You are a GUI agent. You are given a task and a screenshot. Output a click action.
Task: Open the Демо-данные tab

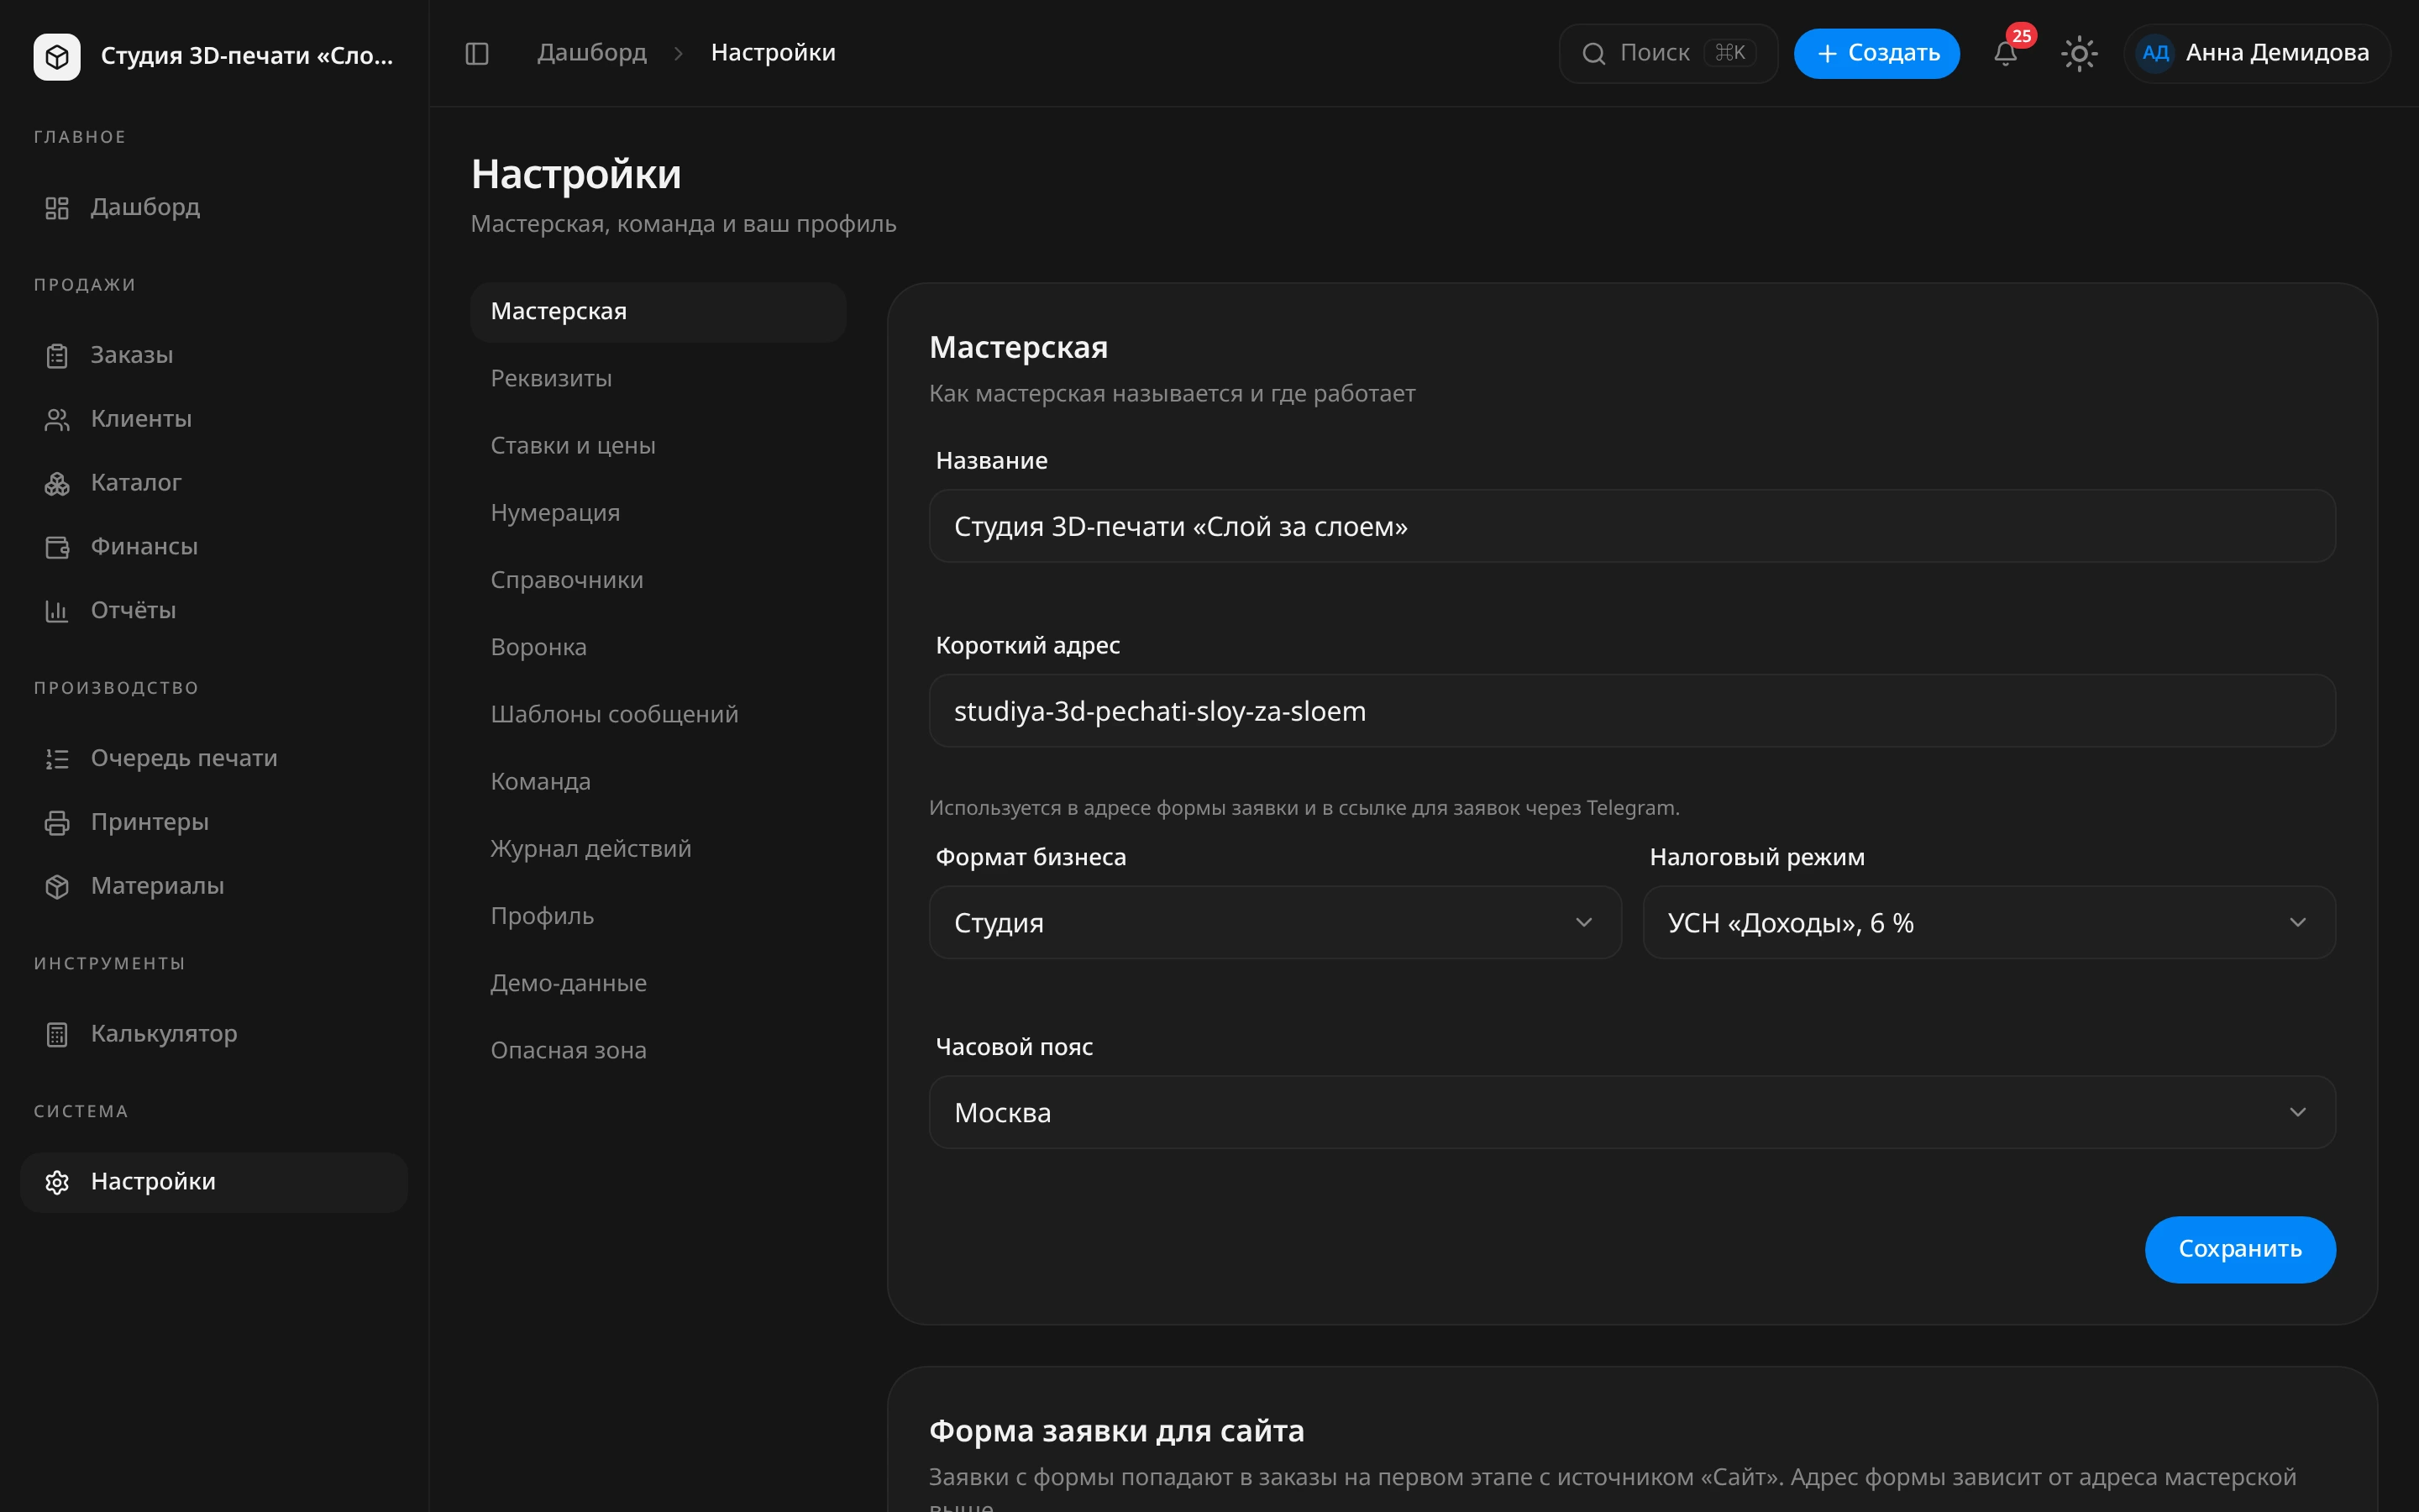coord(658,983)
